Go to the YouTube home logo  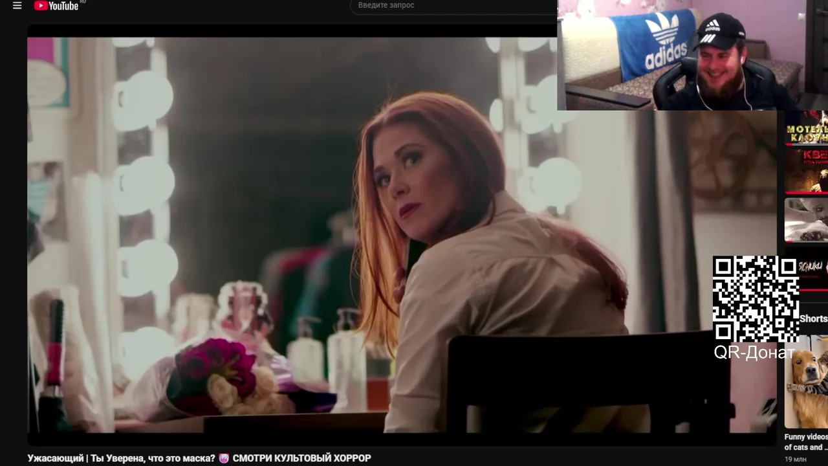coord(57,6)
